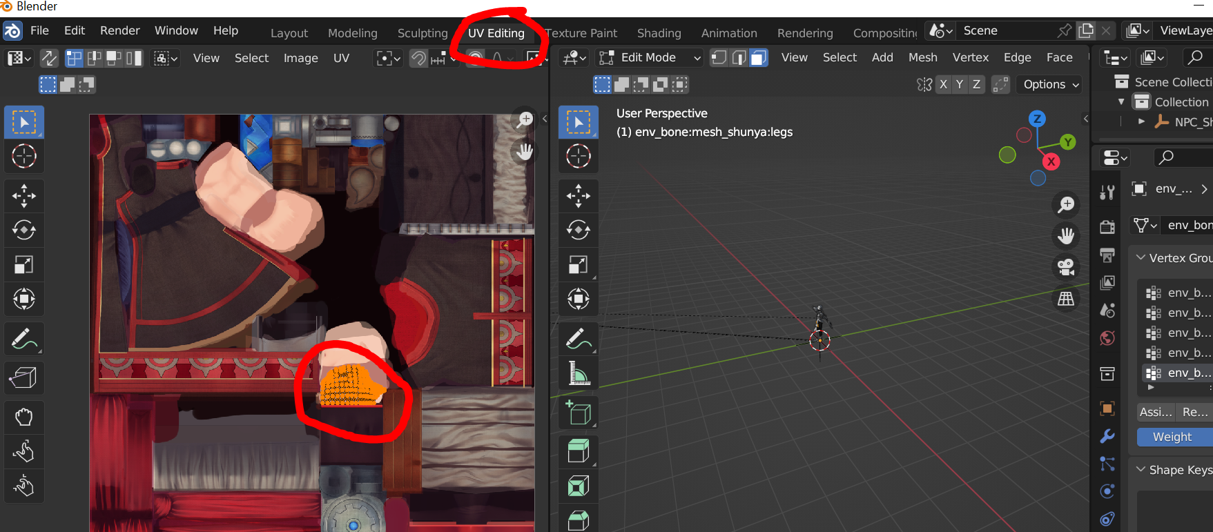This screenshot has width=1213, height=532.
Task: Select the highlighted env_b vertex group row
Action: (x=1176, y=373)
